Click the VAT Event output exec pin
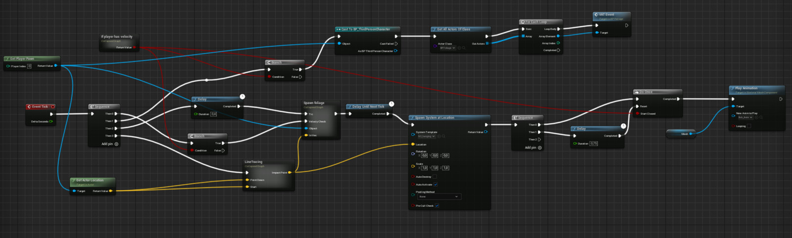 point(626,25)
